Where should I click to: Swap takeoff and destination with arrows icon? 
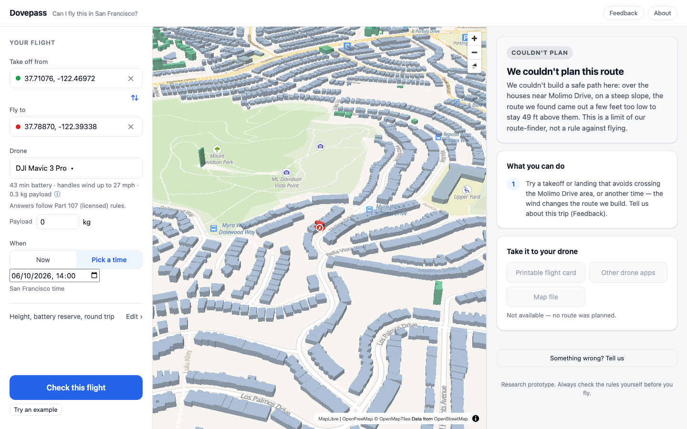point(135,98)
